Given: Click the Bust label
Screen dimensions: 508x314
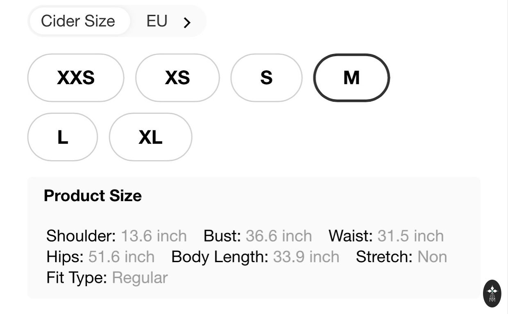Looking at the screenshot, I should pos(222,236).
